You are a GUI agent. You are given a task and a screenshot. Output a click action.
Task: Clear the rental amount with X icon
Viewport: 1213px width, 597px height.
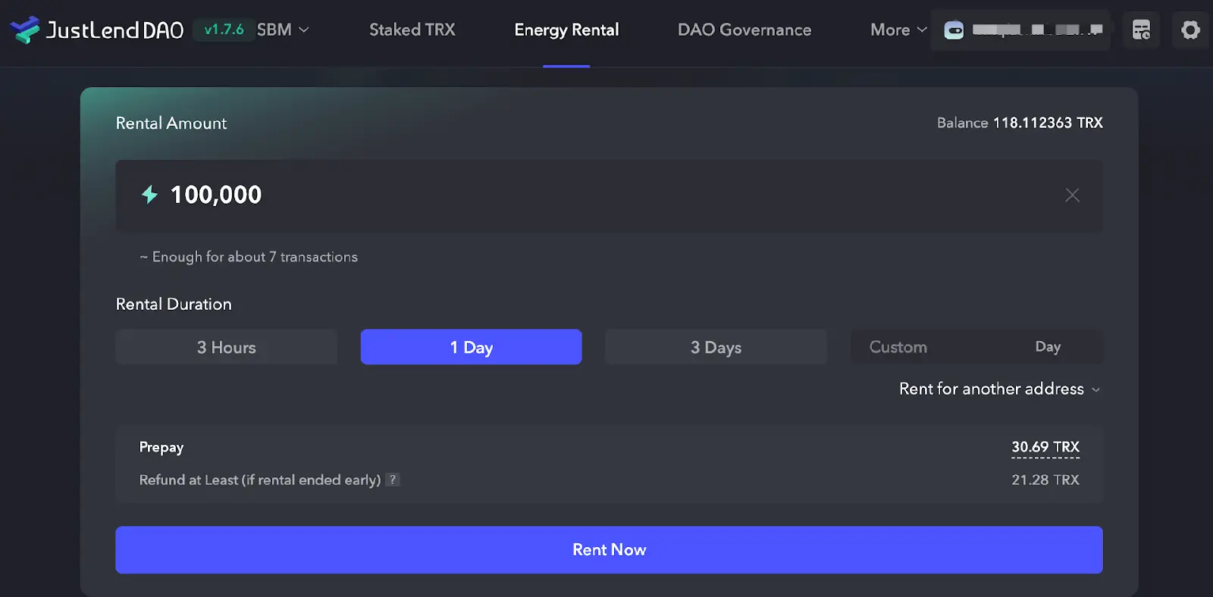click(1072, 195)
